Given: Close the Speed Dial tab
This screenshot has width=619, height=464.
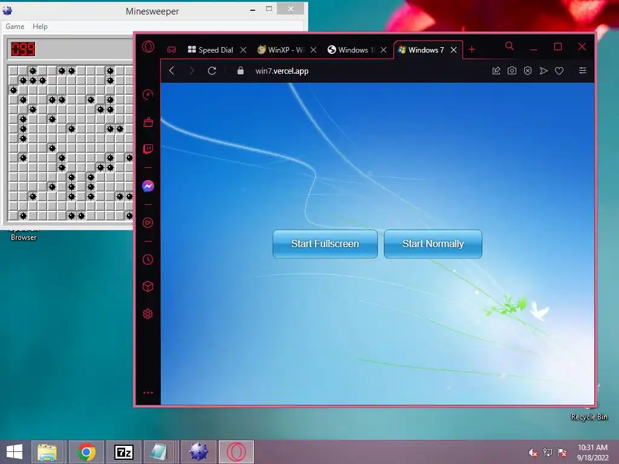Looking at the screenshot, I should [244, 50].
